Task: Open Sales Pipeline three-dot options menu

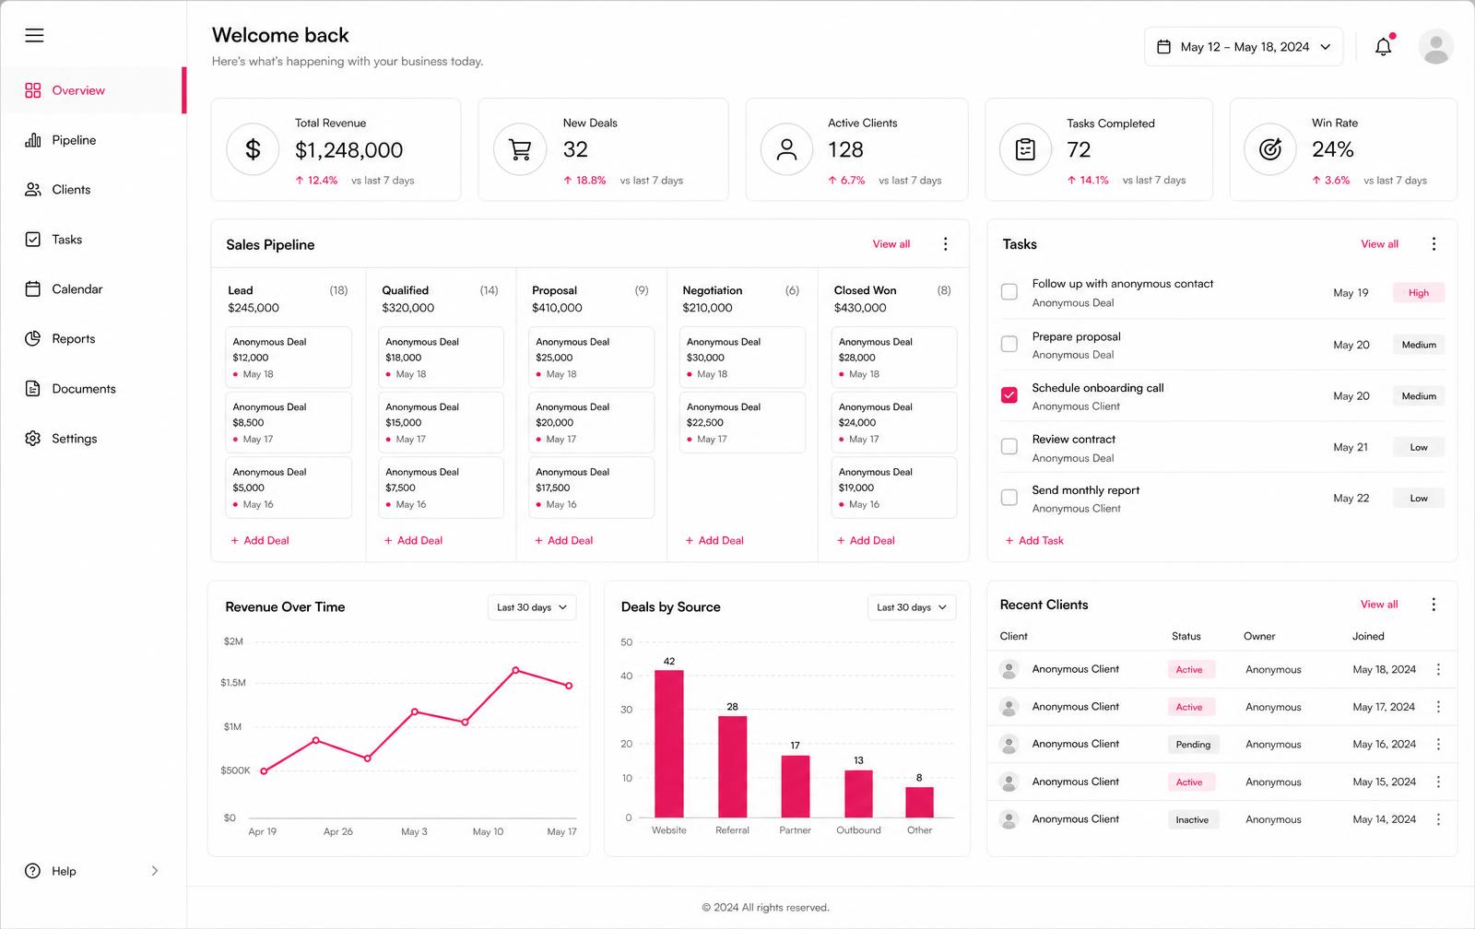Action: click(x=945, y=244)
